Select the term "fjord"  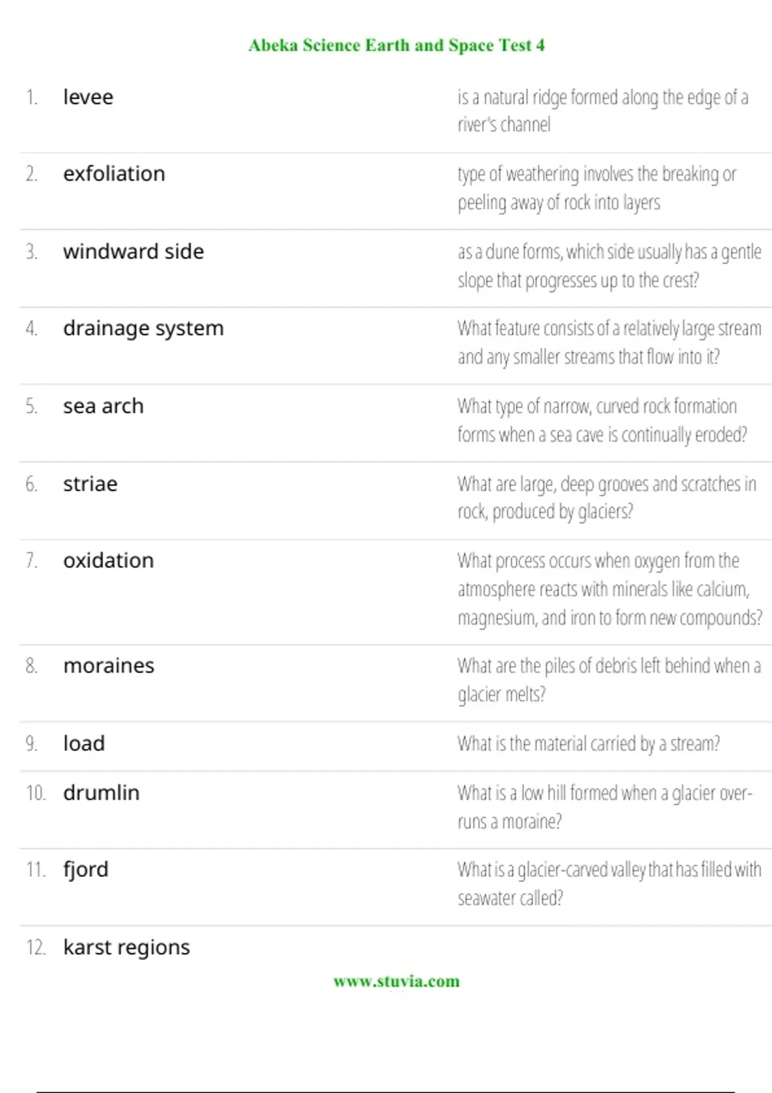(86, 870)
